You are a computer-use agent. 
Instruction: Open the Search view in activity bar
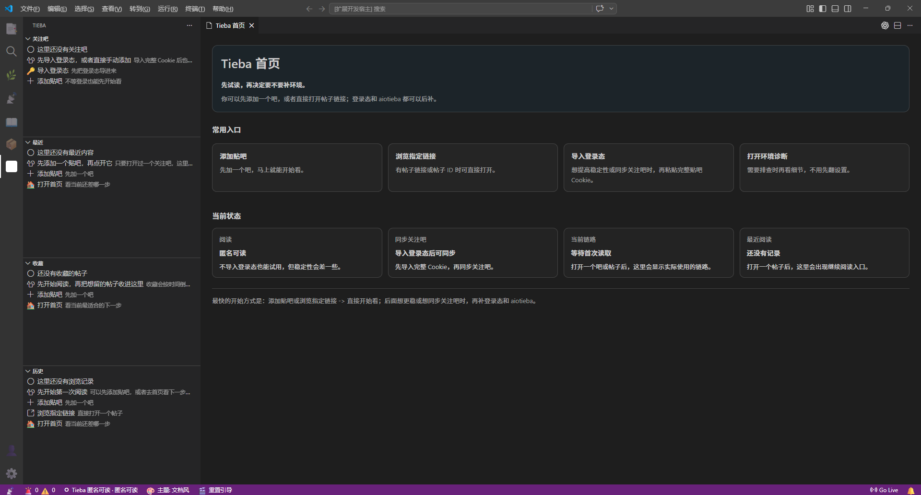click(x=12, y=51)
